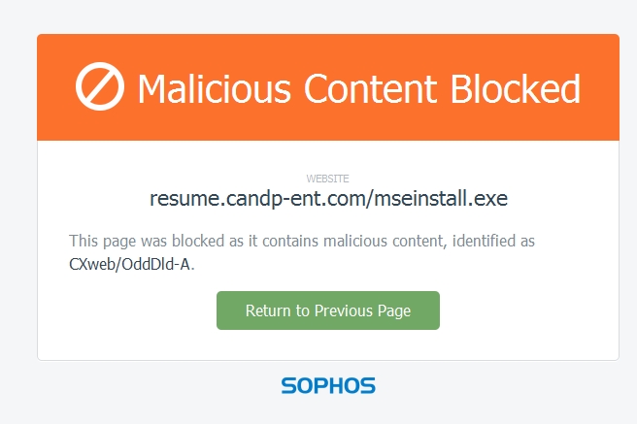Viewport: 637px width, 424px height.
Task: Click the word Malicious in the header
Action: (215, 88)
